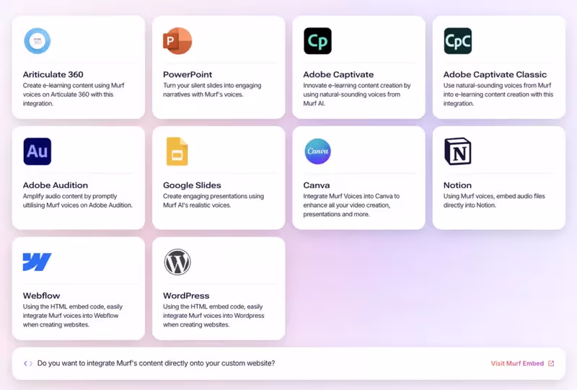Viewport: 577px width, 390px height.
Task: Click the WordPress W logo icon
Action: 177,262
